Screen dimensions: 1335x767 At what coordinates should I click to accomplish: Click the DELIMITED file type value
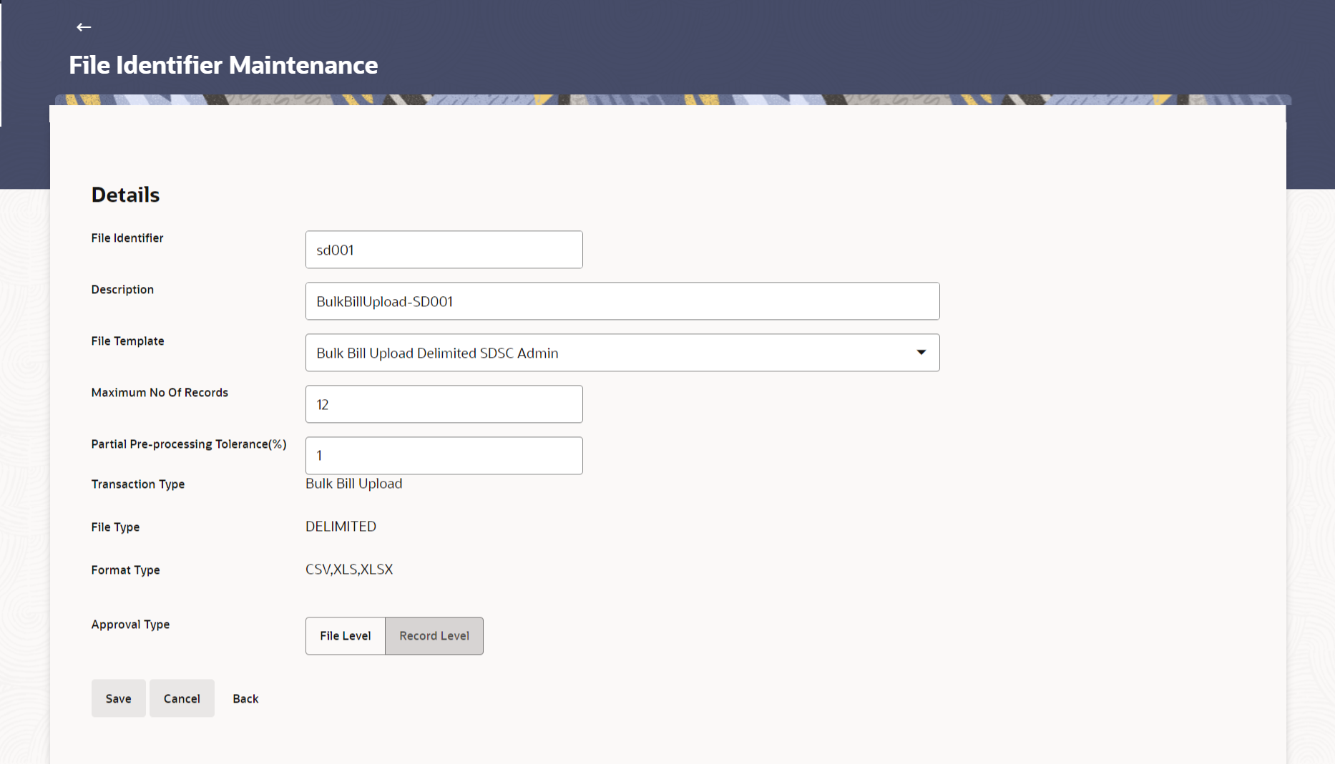tap(341, 527)
